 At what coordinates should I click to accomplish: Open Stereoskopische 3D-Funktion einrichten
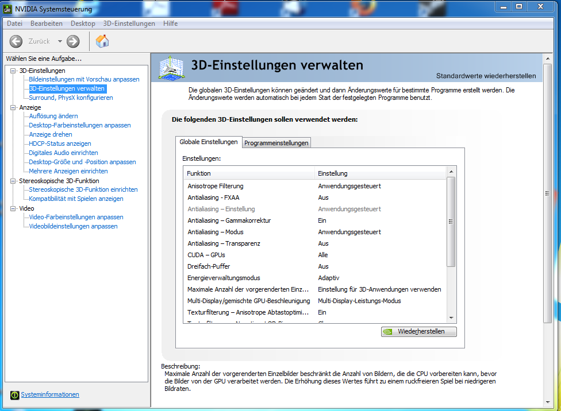coord(83,190)
